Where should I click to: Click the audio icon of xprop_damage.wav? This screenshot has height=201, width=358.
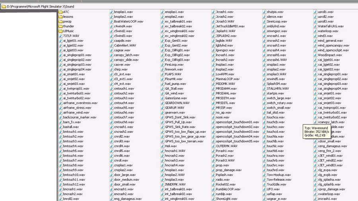point(315,189)
